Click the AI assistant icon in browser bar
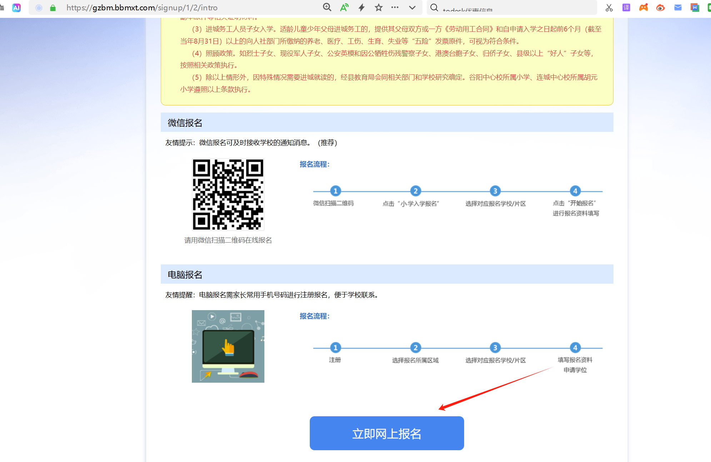This screenshot has height=462, width=711. 16,8
